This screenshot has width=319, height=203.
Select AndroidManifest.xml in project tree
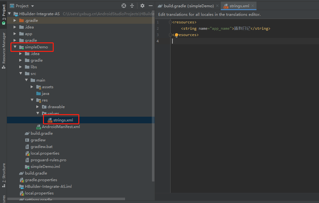pyautogui.click(x=61, y=127)
